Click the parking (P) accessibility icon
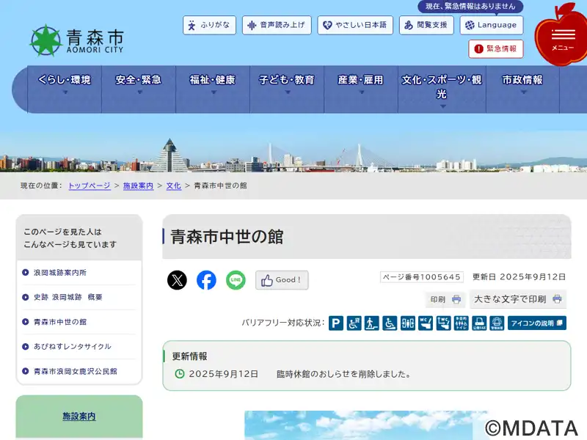Image resolution: width=587 pixels, height=440 pixels. coord(336,323)
